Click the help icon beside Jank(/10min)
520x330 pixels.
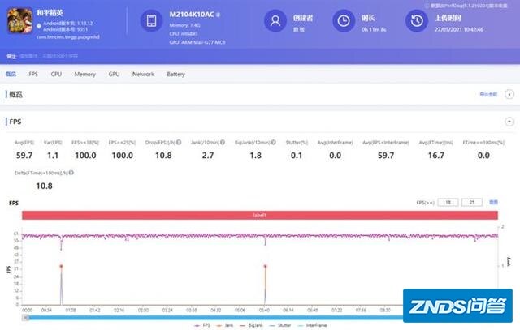223,142
